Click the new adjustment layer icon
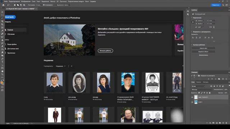Screen dimensions: 230x129 (x=216, y=123)
